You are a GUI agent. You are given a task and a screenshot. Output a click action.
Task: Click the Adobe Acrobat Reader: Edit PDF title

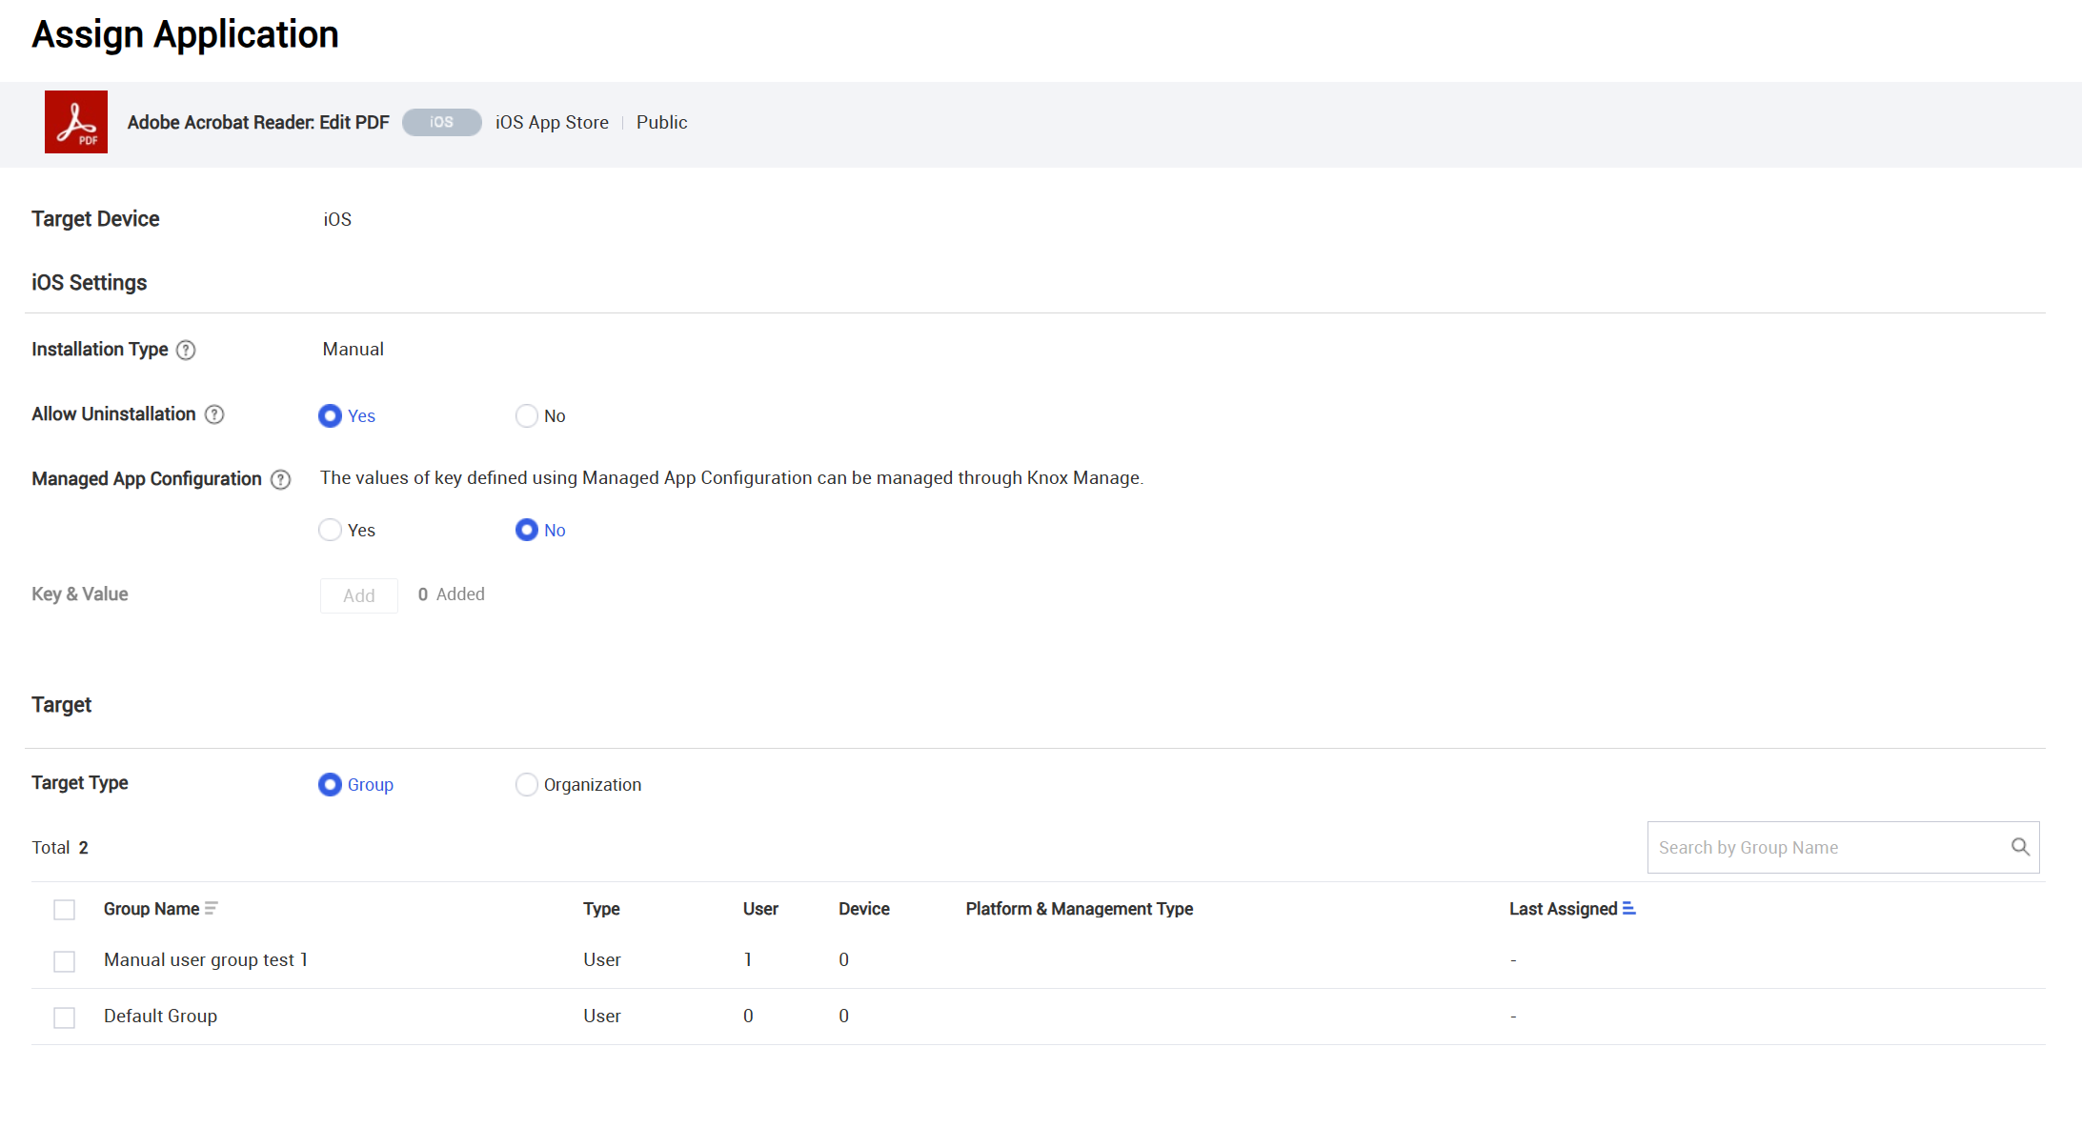click(258, 122)
